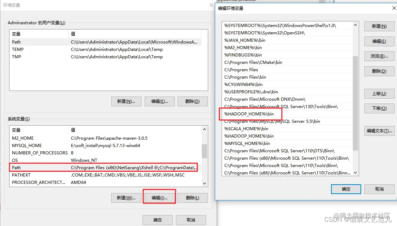Select %MYSQL_HOME%\bin entry
The width and height of the screenshot is (397, 226).
click(x=287, y=143)
